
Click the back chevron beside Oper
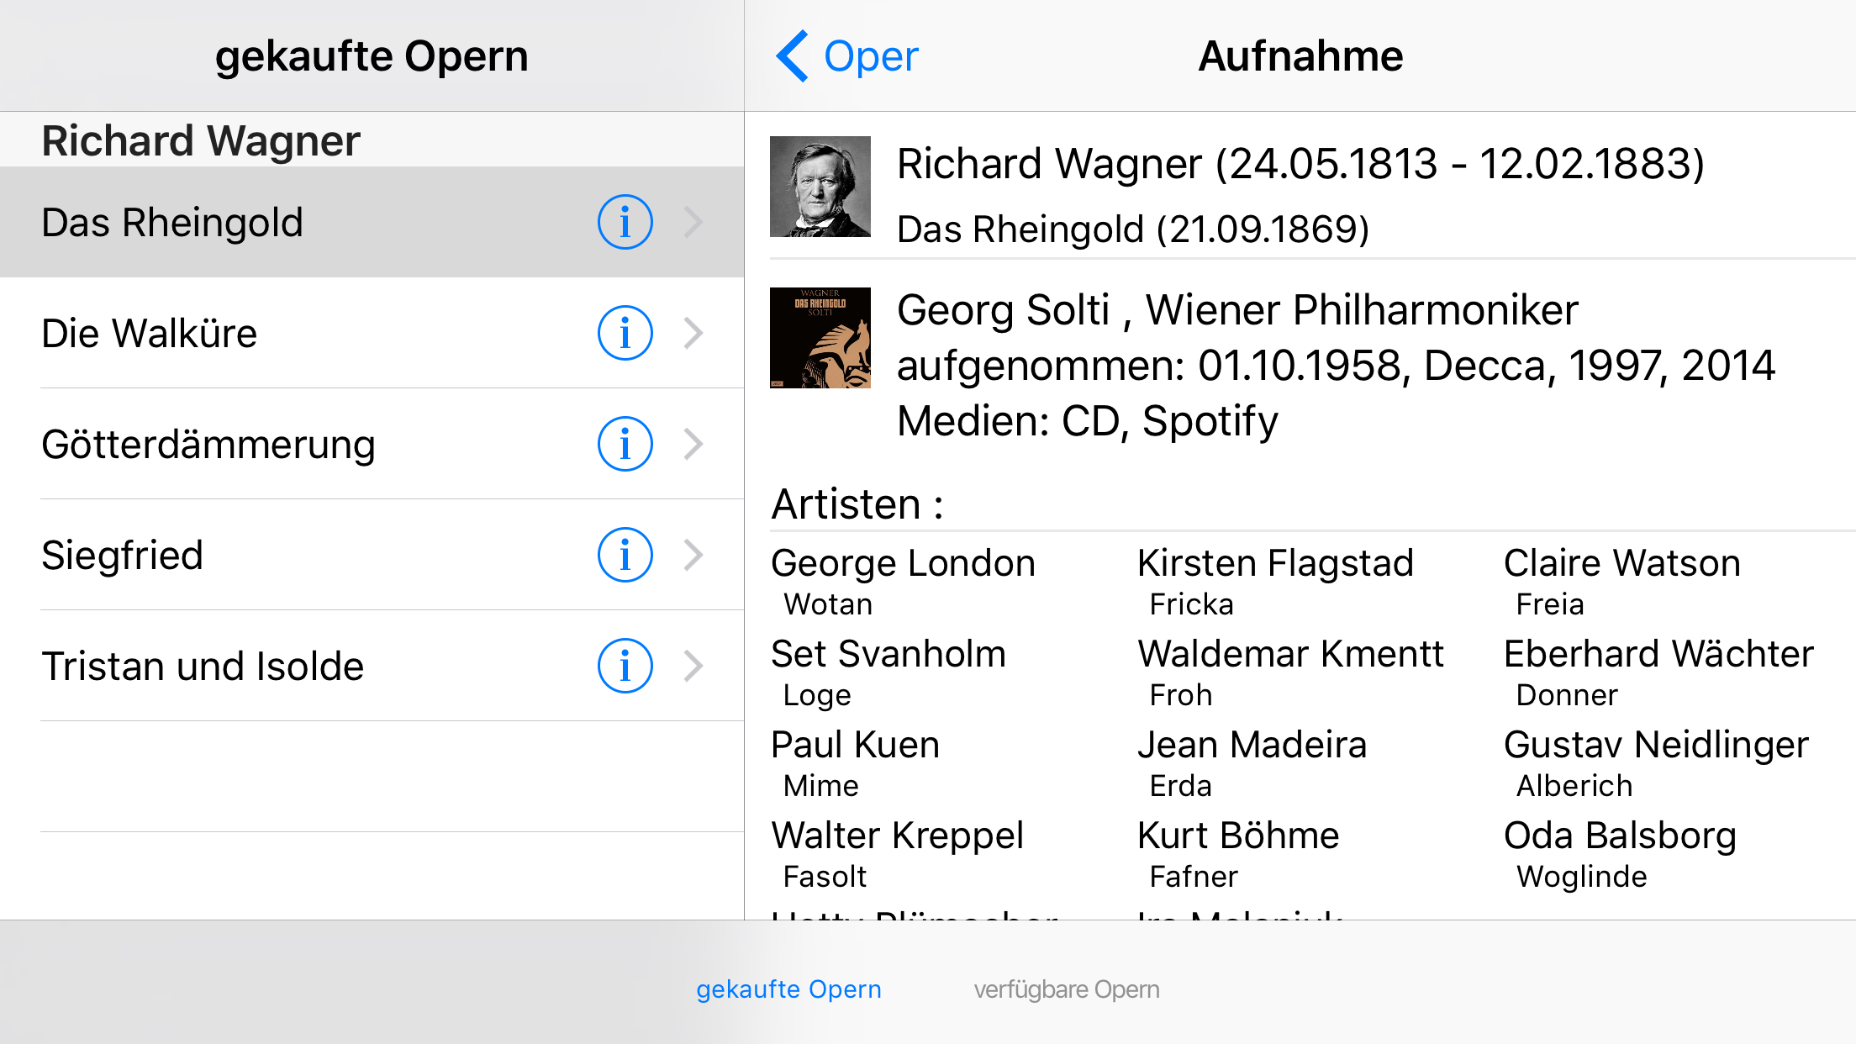click(x=793, y=56)
